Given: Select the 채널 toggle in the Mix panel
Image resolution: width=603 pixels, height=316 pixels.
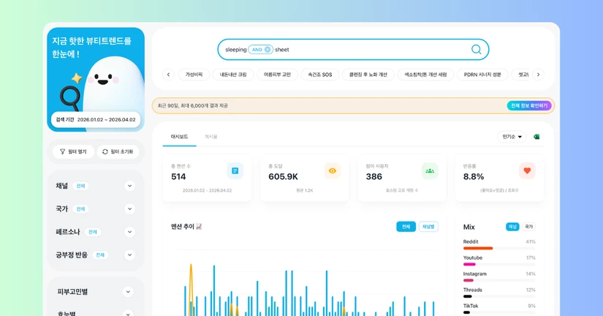Looking at the screenshot, I should [x=512, y=227].
